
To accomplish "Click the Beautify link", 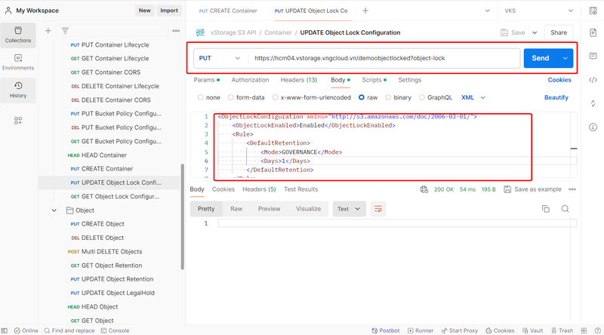I will pos(556,97).
